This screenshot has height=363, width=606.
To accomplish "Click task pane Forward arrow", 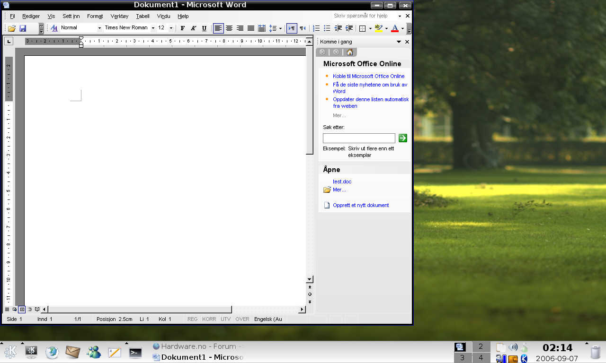I will (x=336, y=52).
